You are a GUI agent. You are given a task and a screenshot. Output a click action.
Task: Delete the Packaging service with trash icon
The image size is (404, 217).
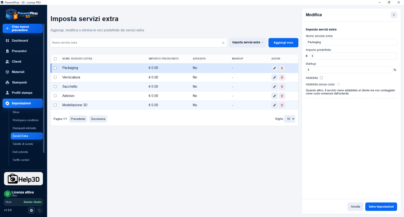(282, 68)
